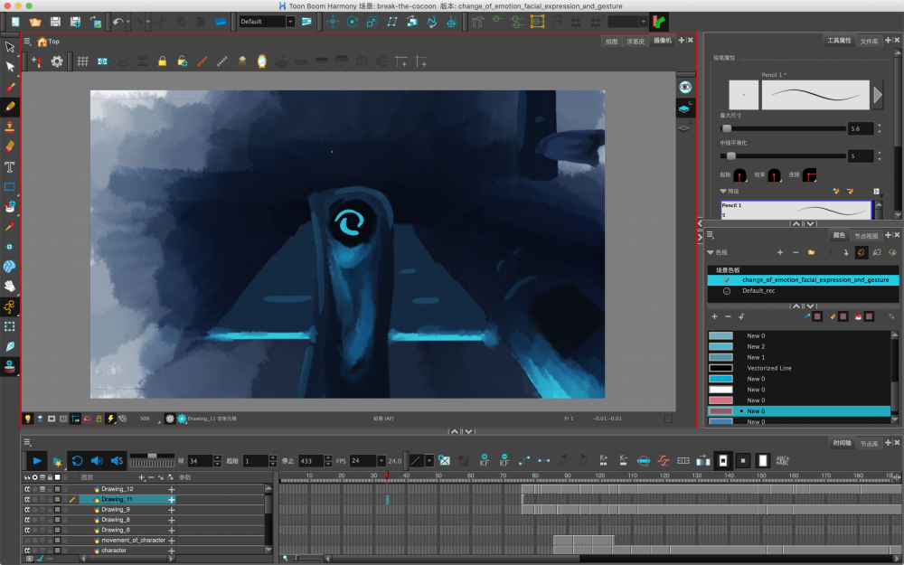
Task: Click the Translate tool in advanced animation toolbar
Action: point(332,22)
